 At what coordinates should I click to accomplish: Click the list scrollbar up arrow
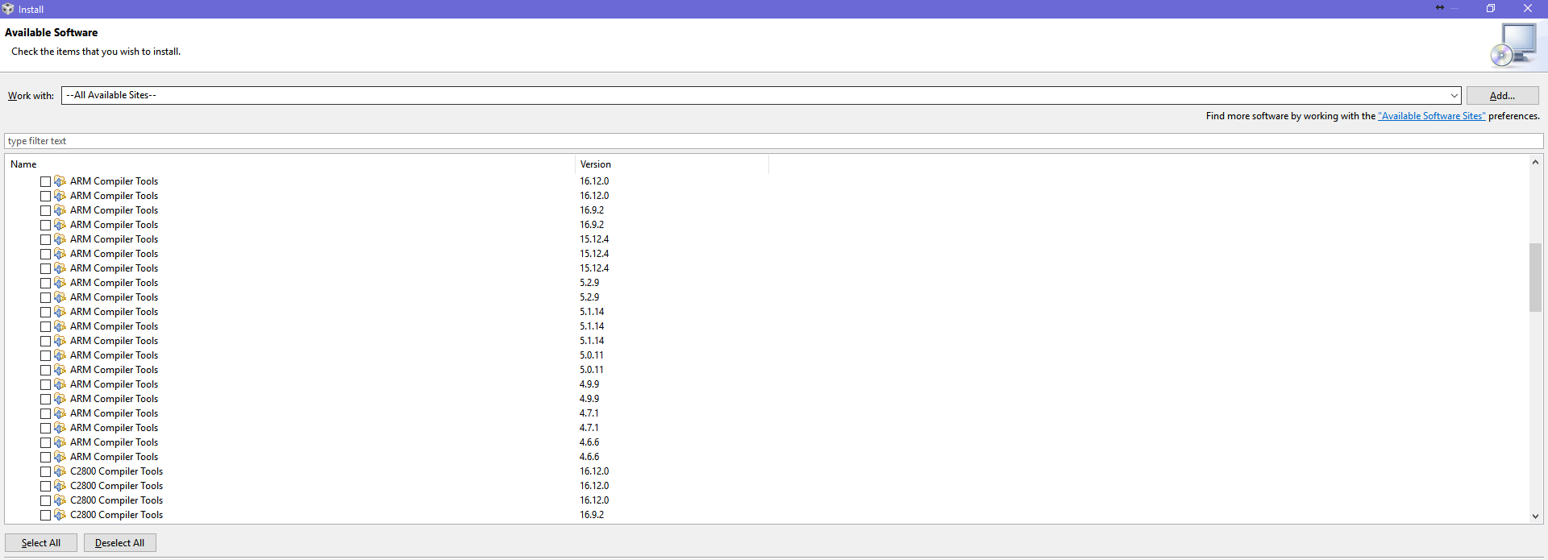point(1535,162)
